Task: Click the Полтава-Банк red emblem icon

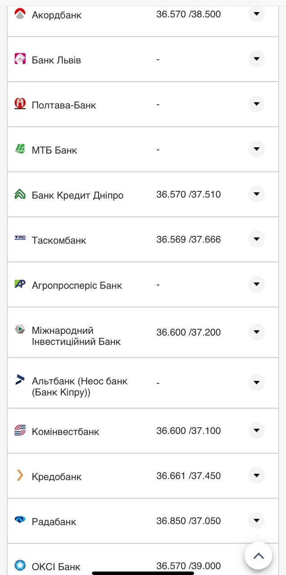Action: 19,104
